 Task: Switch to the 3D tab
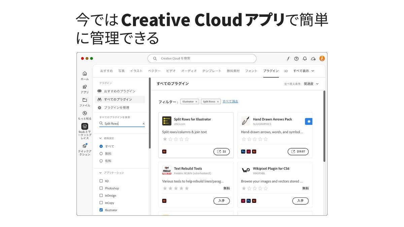coord(286,71)
